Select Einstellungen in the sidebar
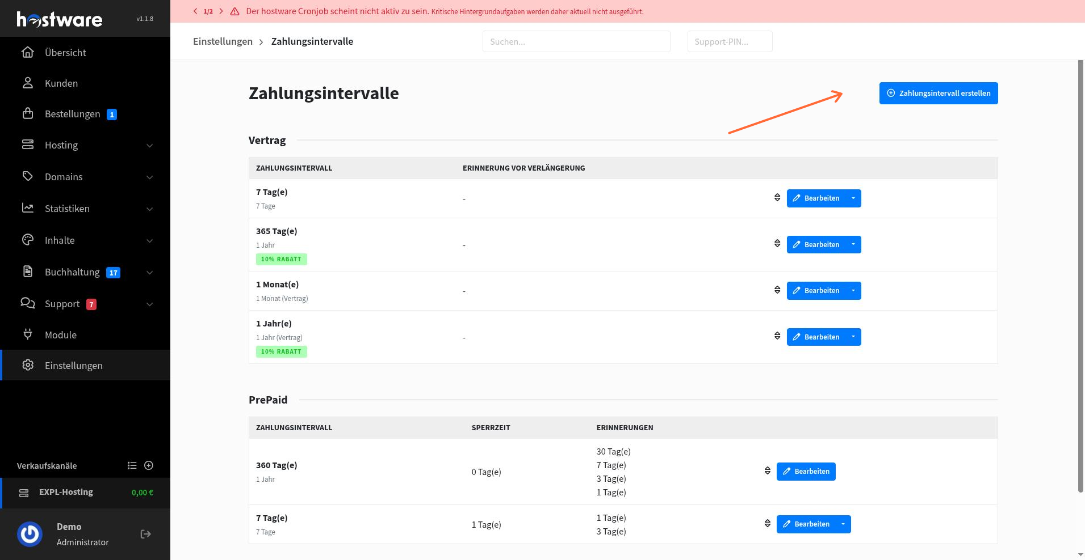Image resolution: width=1085 pixels, height=560 pixels. (x=85, y=365)
